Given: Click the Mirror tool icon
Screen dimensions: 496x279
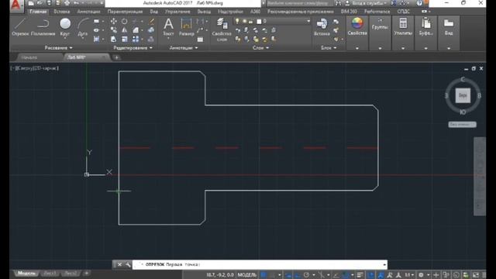Looking at the screenshot, I should pos(125,30).
